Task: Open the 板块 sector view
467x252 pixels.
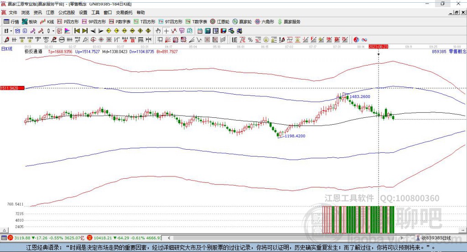Action: (29, 22)
